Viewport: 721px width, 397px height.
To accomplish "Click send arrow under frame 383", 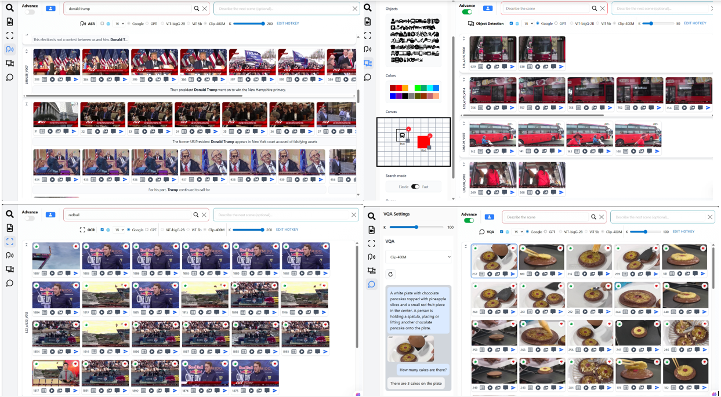I will click(76, 79).
